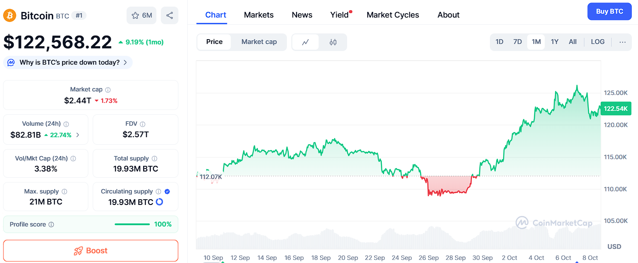638x263 pixels.
Task: Expand the Volume (24h) details chevron
Action: point(78,135)
